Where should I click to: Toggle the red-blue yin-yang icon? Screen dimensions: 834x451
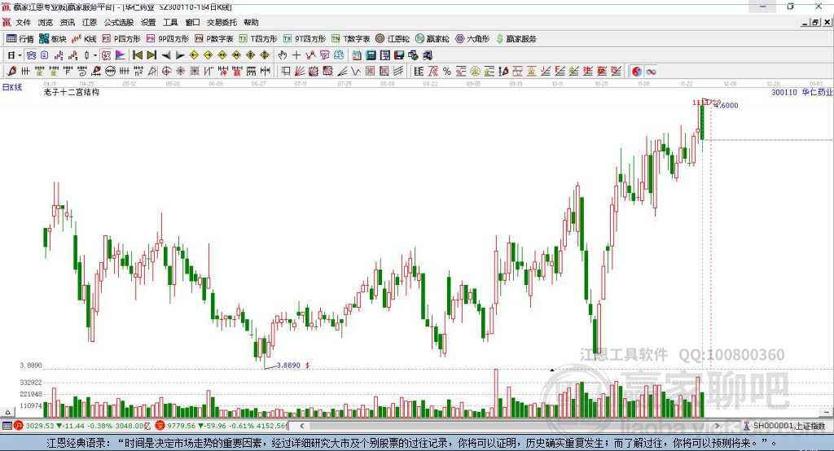pos(637,72)
